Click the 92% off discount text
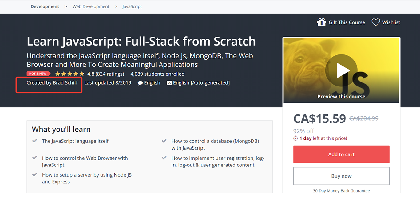The width and height of the screenshot is (420, 200). tap(304, 131)
